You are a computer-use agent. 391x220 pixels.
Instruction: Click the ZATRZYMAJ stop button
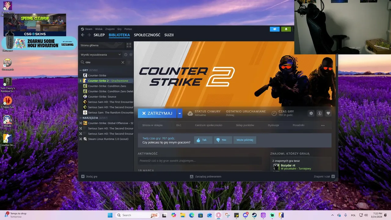(157, 113)
